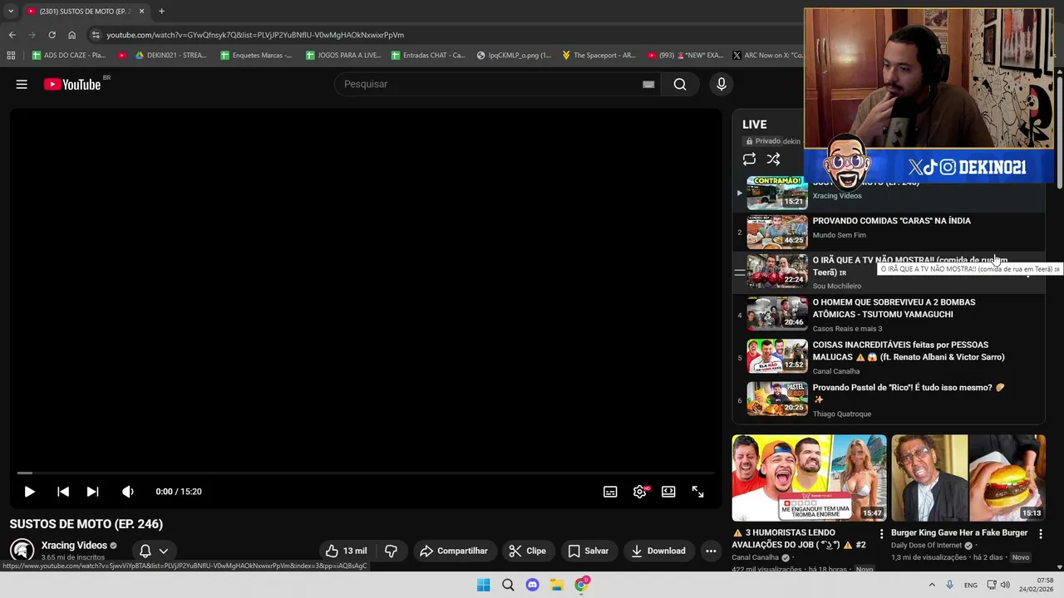Open Xracing Videos channel avatar
The width and height of the screenshot is (1064, 598).
[22, 551]
